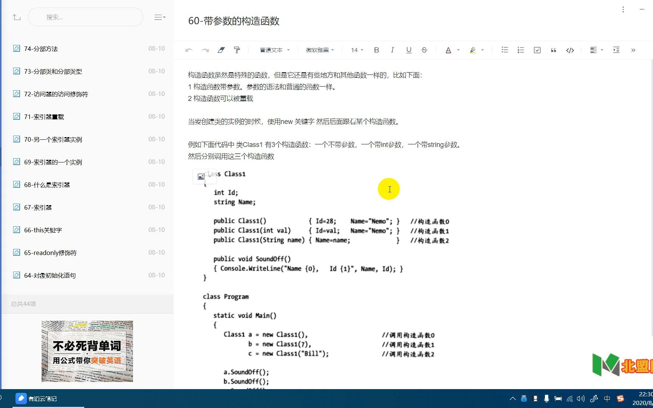653x408 pixels.
Task: Open the more options menu
Action: tap(623, 9)
